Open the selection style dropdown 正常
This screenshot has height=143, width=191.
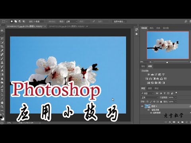[x=71, y=21]
